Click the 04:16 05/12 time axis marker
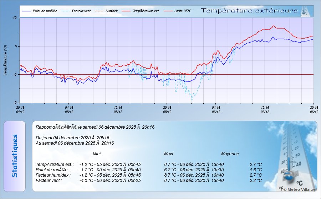The height and width of the screenshot is (199, 321). tap(69, 109)
